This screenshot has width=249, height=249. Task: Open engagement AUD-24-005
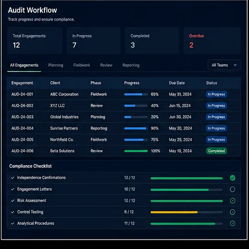click(x=22, y=140)
